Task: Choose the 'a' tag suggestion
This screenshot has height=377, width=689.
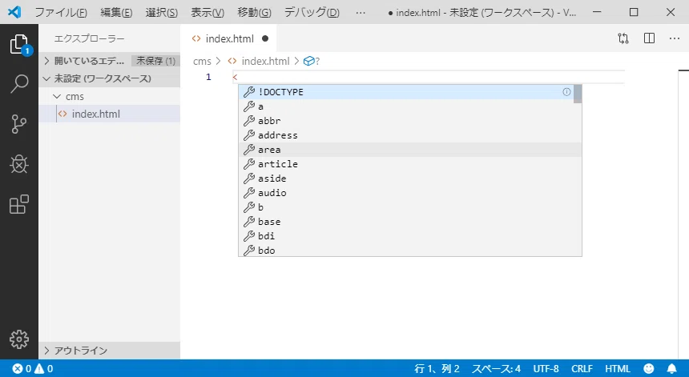Action: click(406, 106)
